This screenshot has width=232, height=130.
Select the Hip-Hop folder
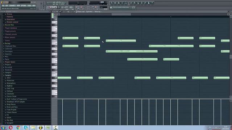point(10,120)
